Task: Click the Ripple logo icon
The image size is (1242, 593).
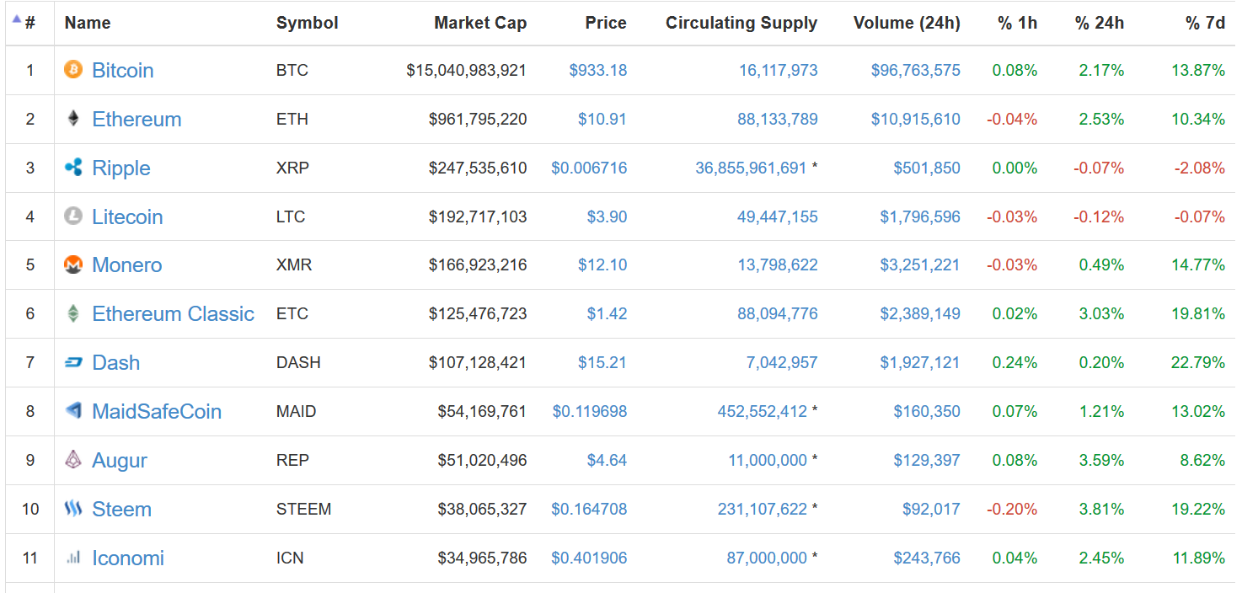Action: [73, 168]
